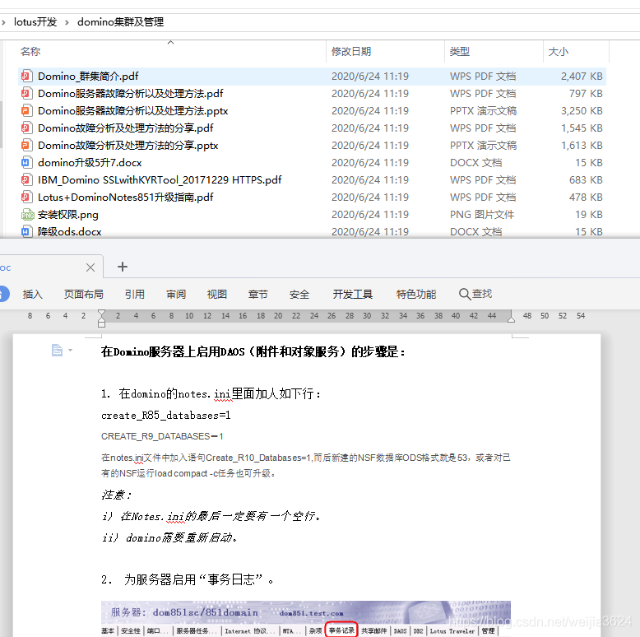Select file name domino升级5升7.docx

point(90,162)
